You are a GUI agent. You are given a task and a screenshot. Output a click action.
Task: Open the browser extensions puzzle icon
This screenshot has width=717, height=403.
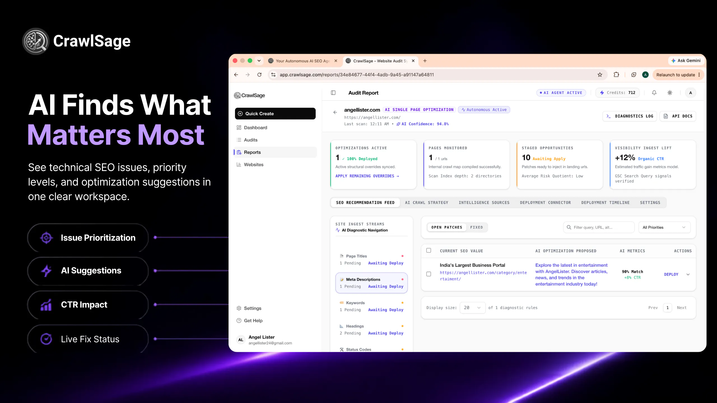pos(616,75)
